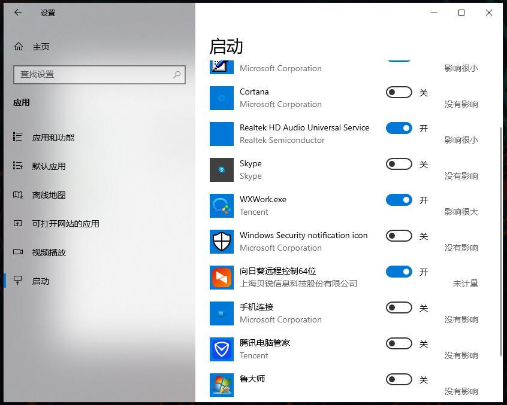Viewport: 507px width, 405px height.
Task: Disable the WXWork.exe startup toggle
Action: pos(399,200)
